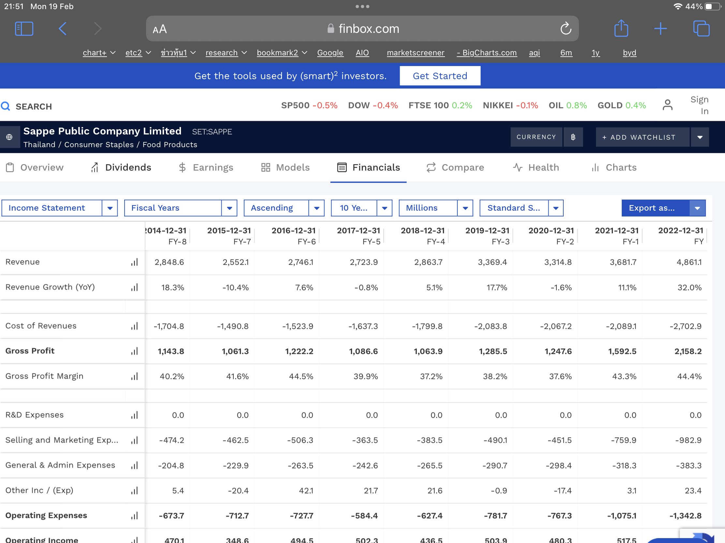Click + ADD WATCHLIST button
This screenshot has height=543, width=725.
[x=643, y=137]
